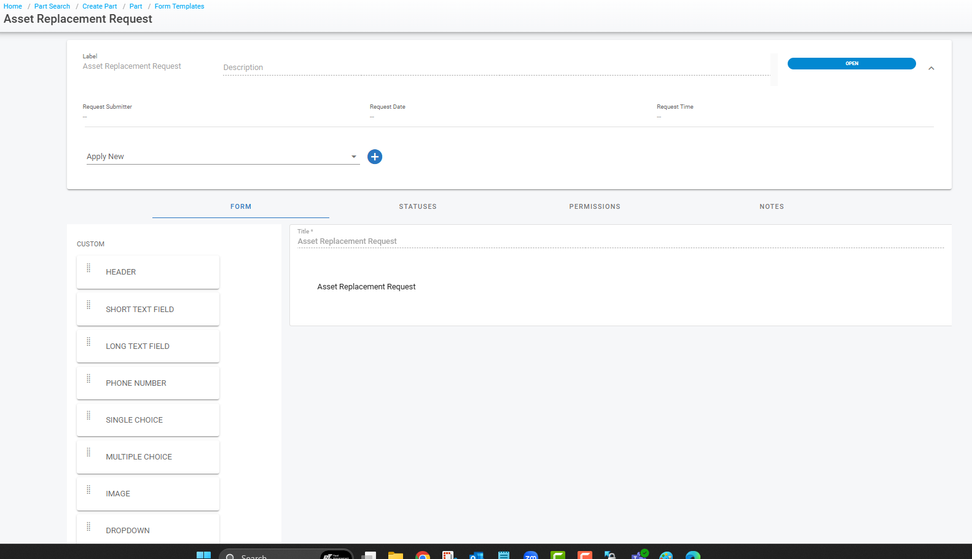Open the Notes tab
Viewport: 972px width, 559px height.
771,206
